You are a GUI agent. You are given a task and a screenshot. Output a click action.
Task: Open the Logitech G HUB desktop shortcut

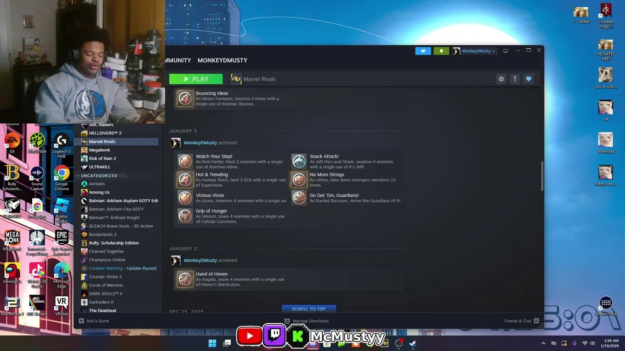coord(62,145)
